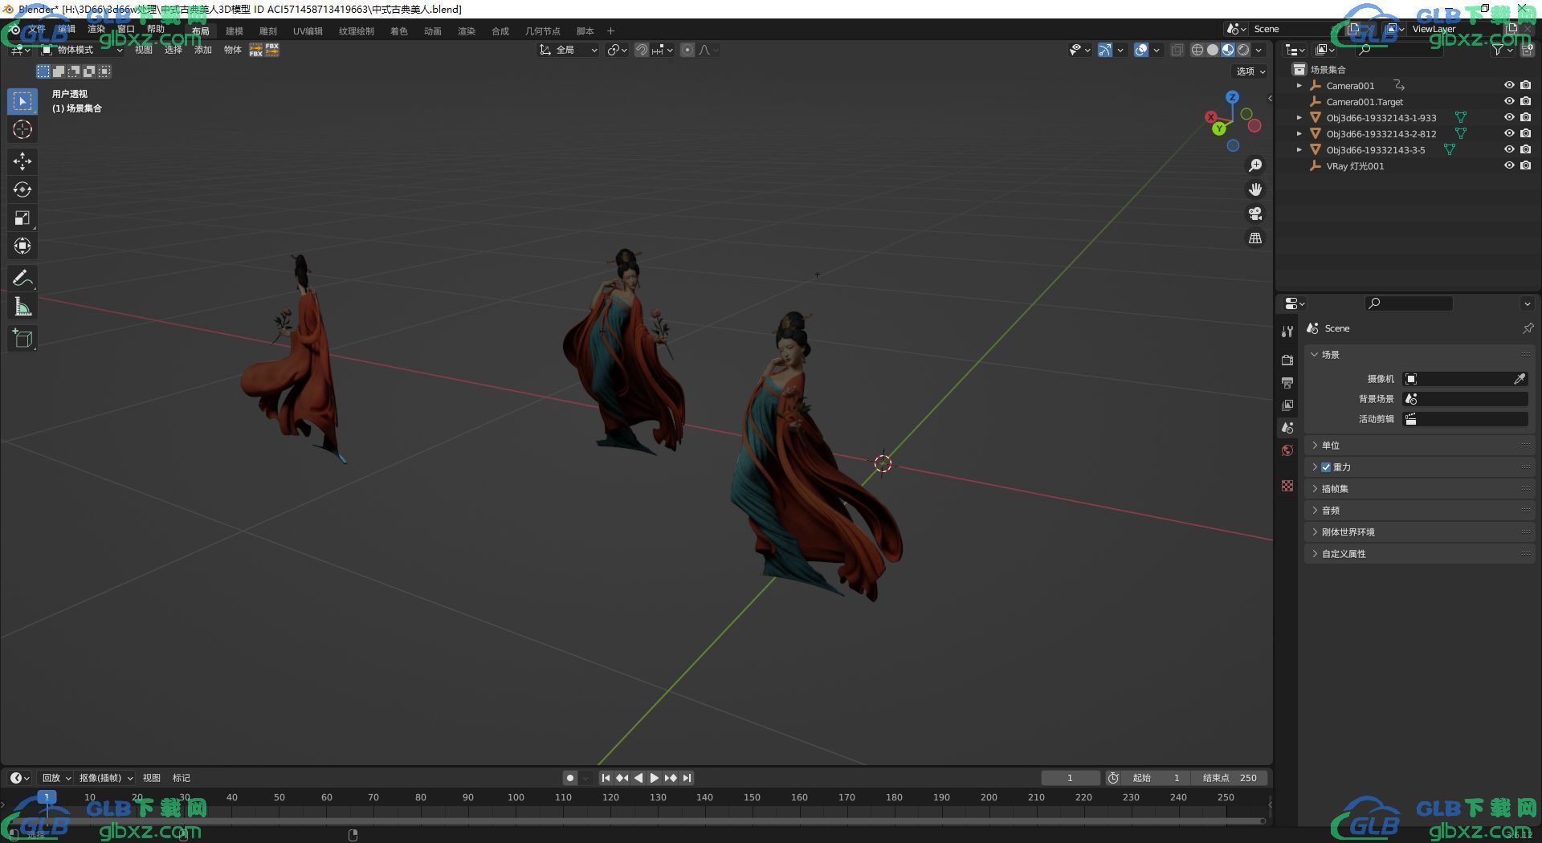
Task: Jump to the timeline start frame
Action: [x=606, y=778]
